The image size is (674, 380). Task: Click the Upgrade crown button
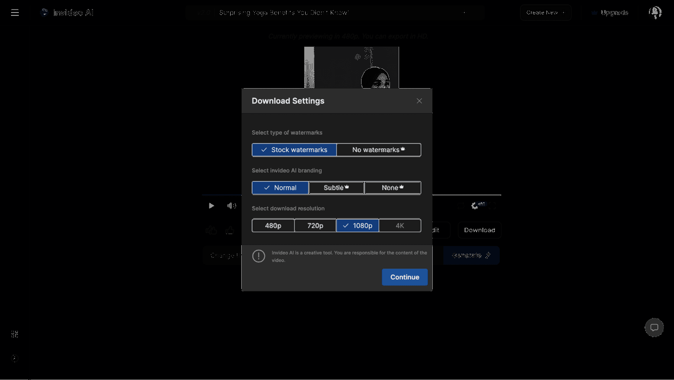coord(609,13)
